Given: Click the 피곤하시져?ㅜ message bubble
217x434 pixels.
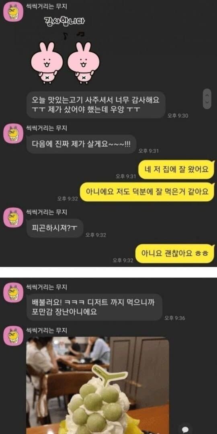Looking at the screenshot, I should pyautogui.click(x=55, y=228).
